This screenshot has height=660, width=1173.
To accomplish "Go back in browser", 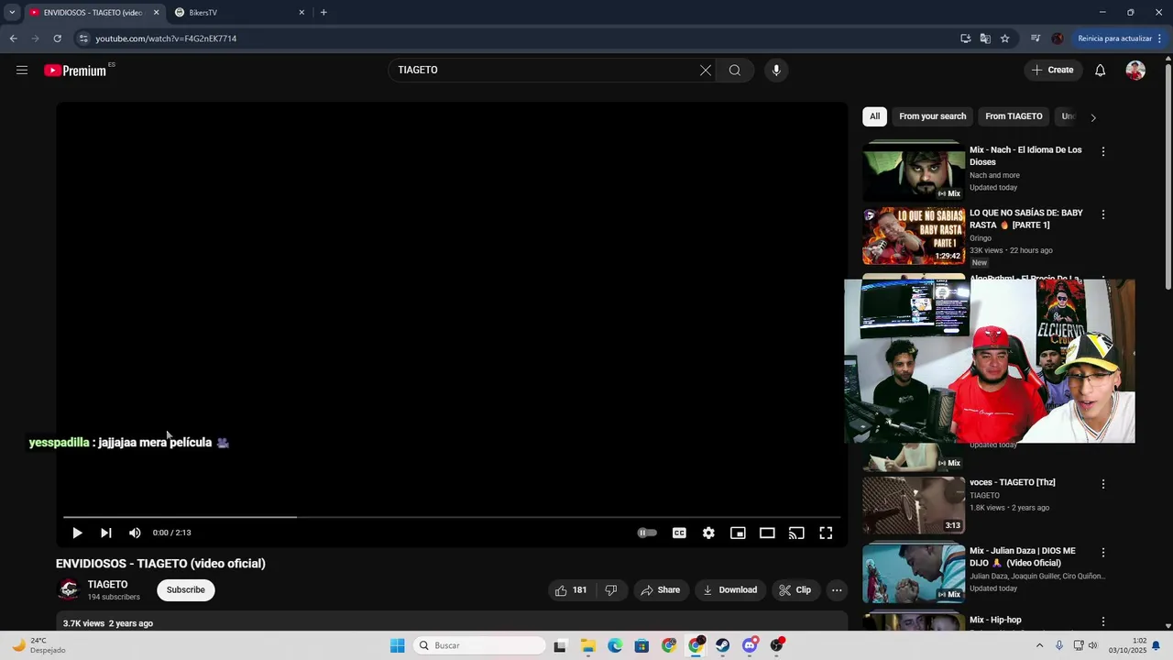I will pyautogui.click(x=13, y=38).
